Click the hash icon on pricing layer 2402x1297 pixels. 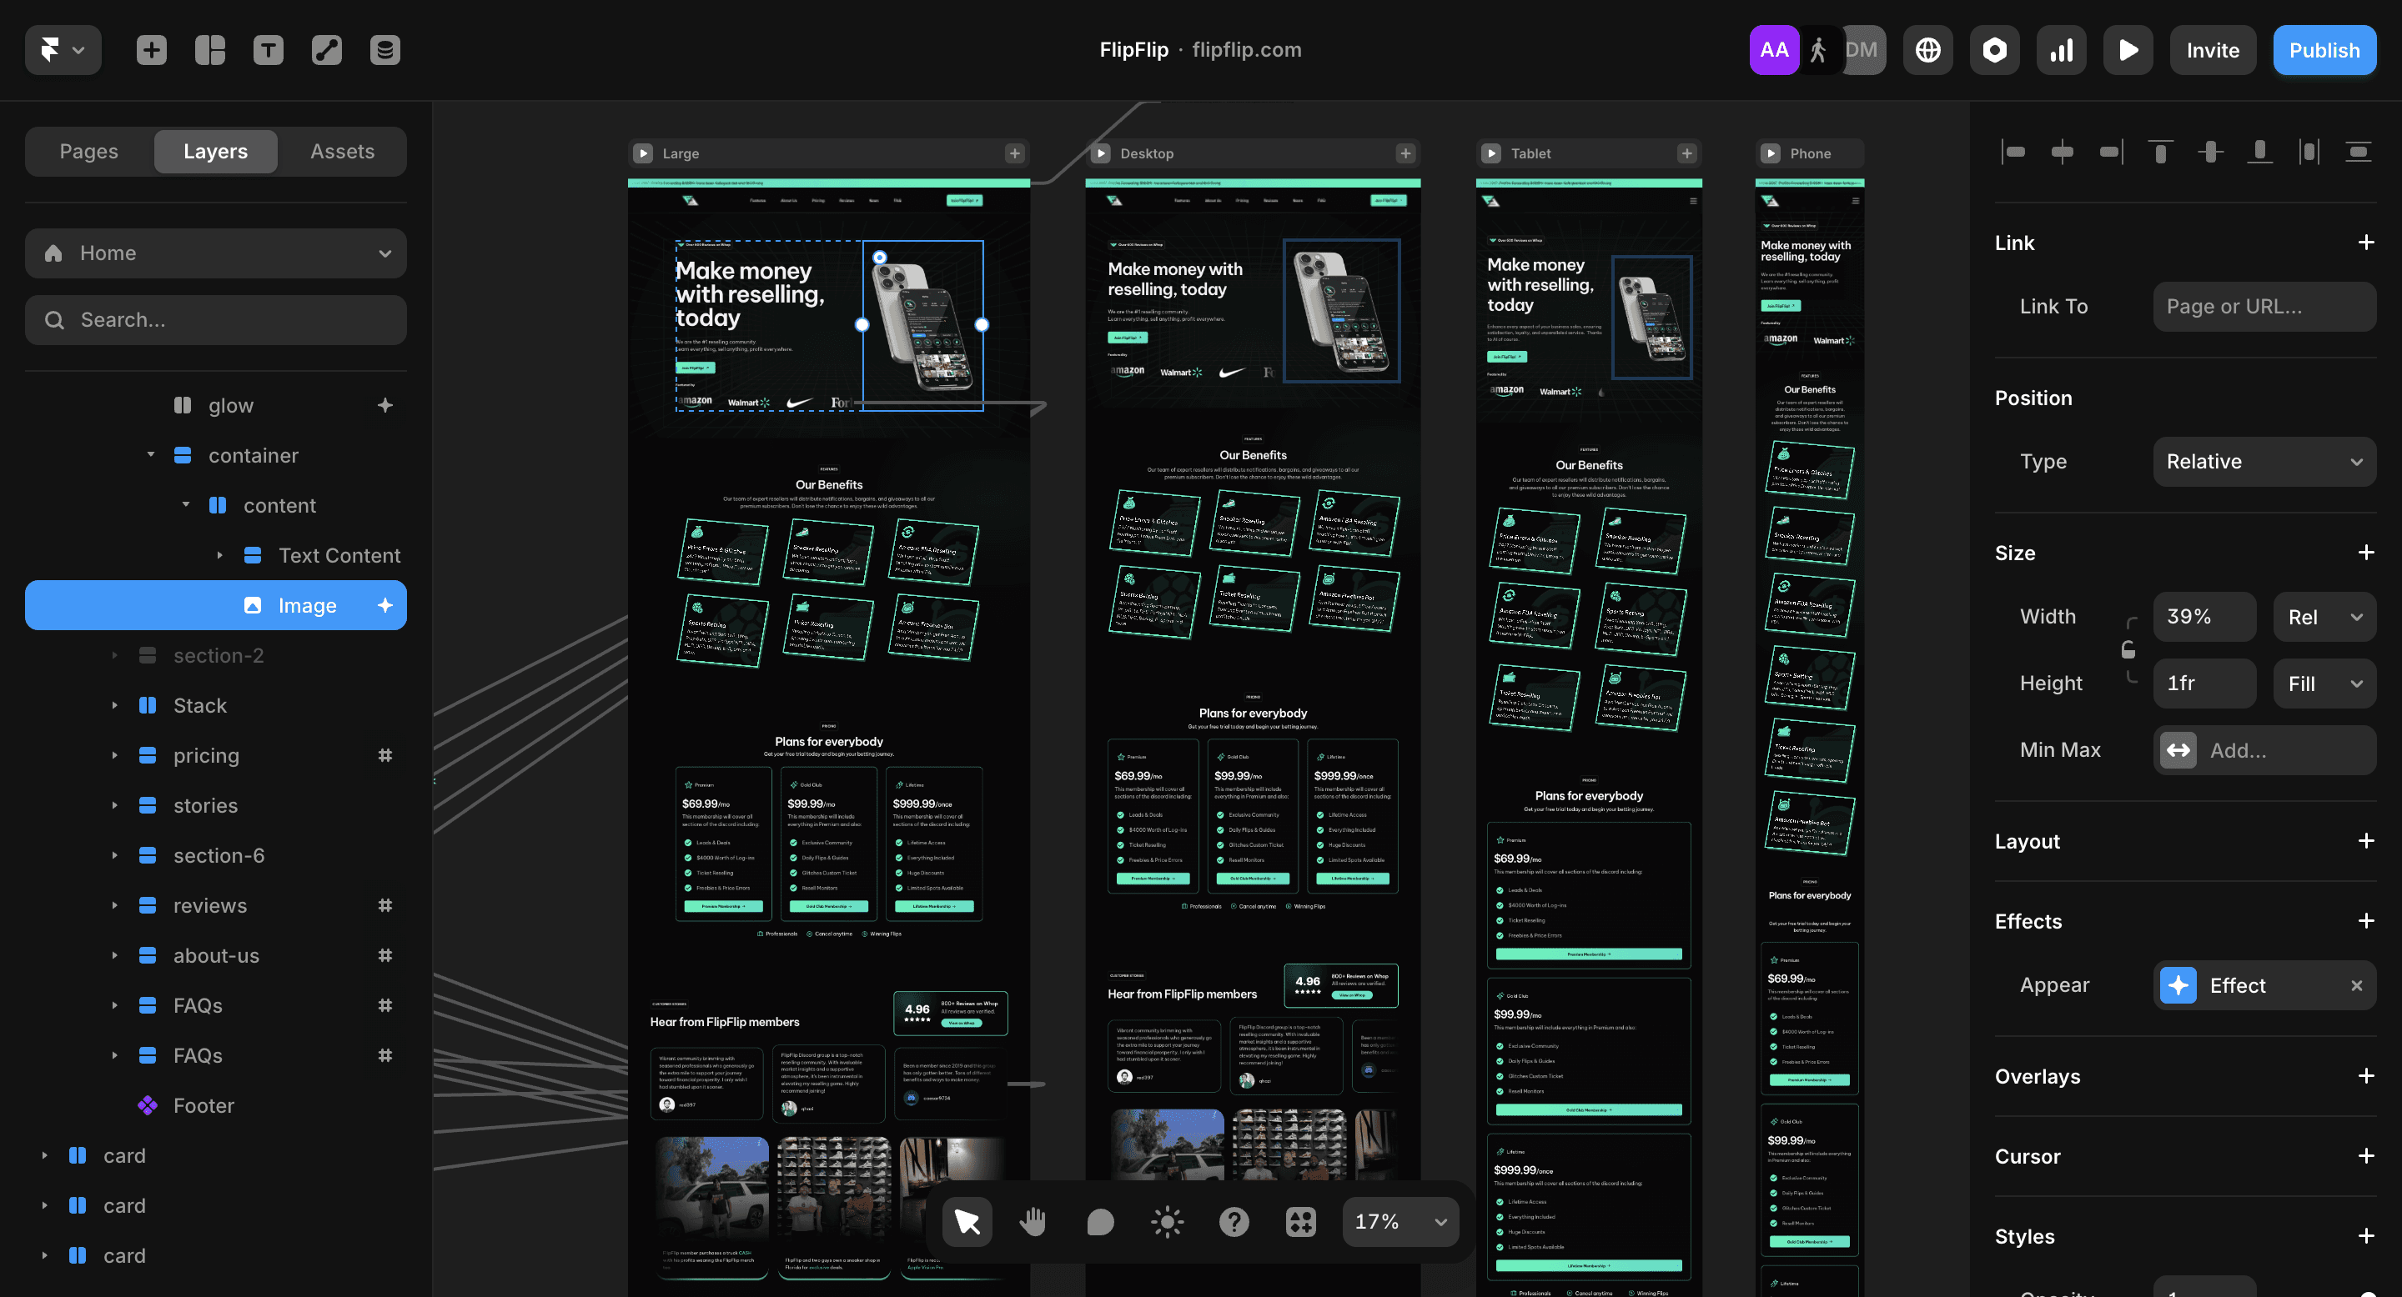[x=385, y=756]
